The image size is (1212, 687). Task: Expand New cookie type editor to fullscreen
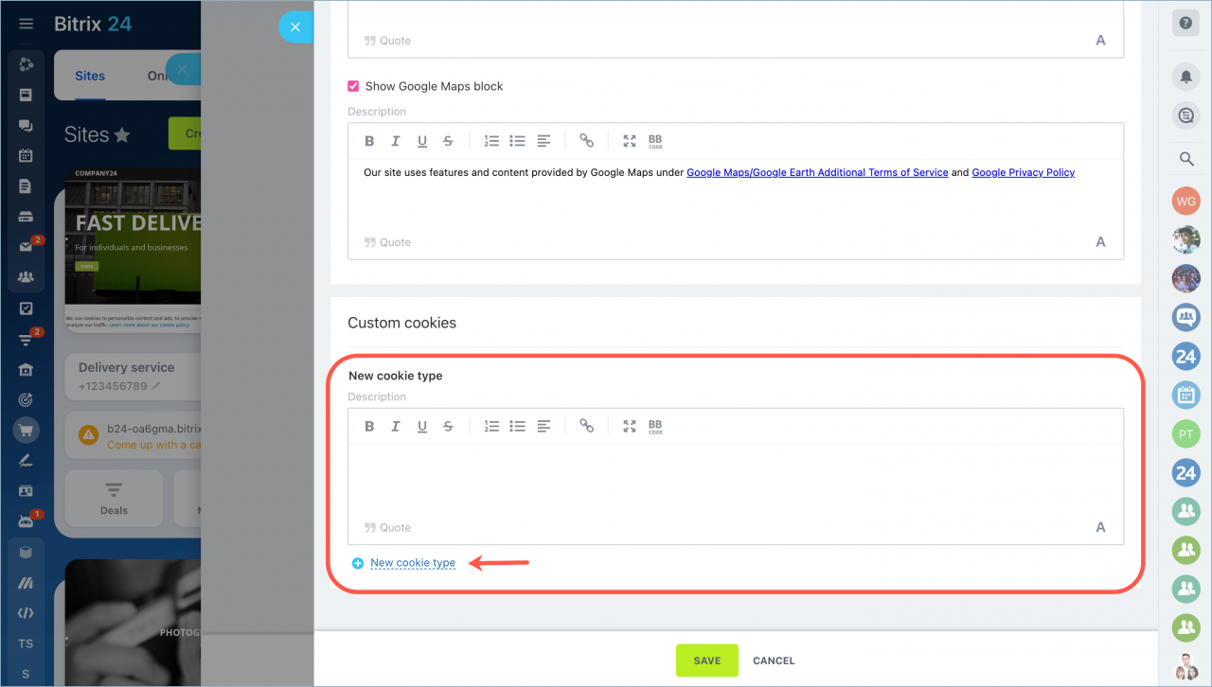tap(630, 427)
